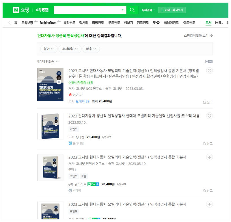Open the MR. tab
Screen dimensions: 231x222
click(219, 23)
